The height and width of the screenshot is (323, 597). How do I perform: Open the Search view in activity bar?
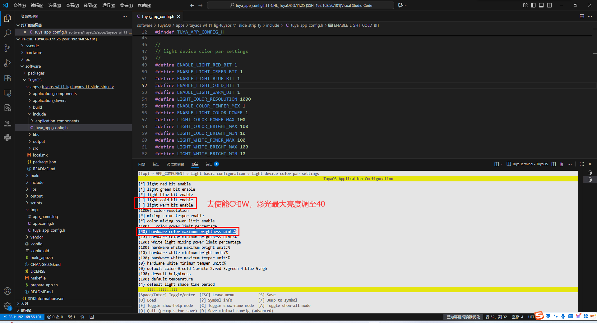pyautogui.click(x=7, y=33)
